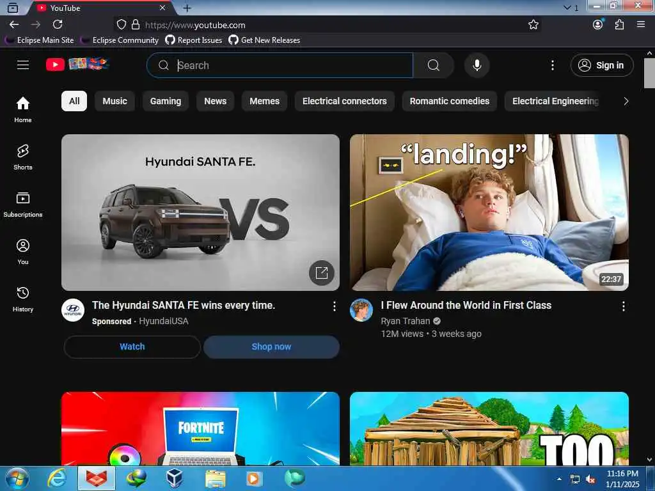Open the YouTube hamburger guide menu
The height and width of the screenshot is (491, 655).
pyautogui.click(x=23, y=65)
